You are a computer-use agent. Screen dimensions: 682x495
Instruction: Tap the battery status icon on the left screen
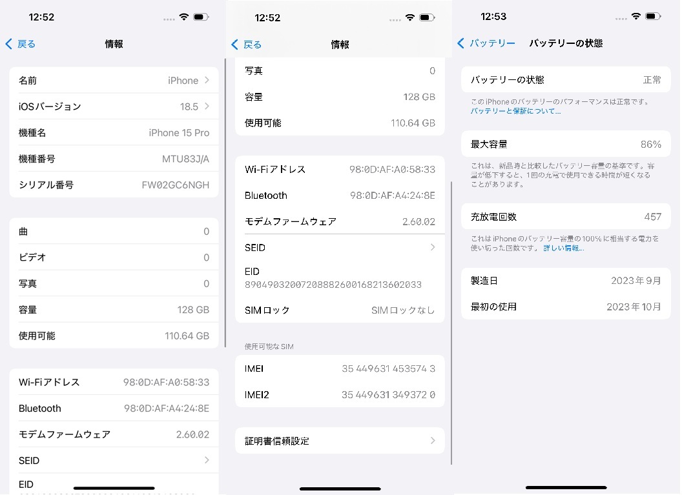click(x=201, y=17)
